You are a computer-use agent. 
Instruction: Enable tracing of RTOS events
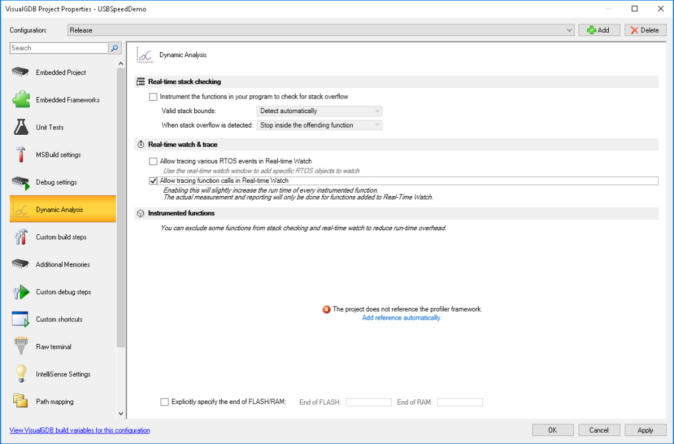click(153, 160)
